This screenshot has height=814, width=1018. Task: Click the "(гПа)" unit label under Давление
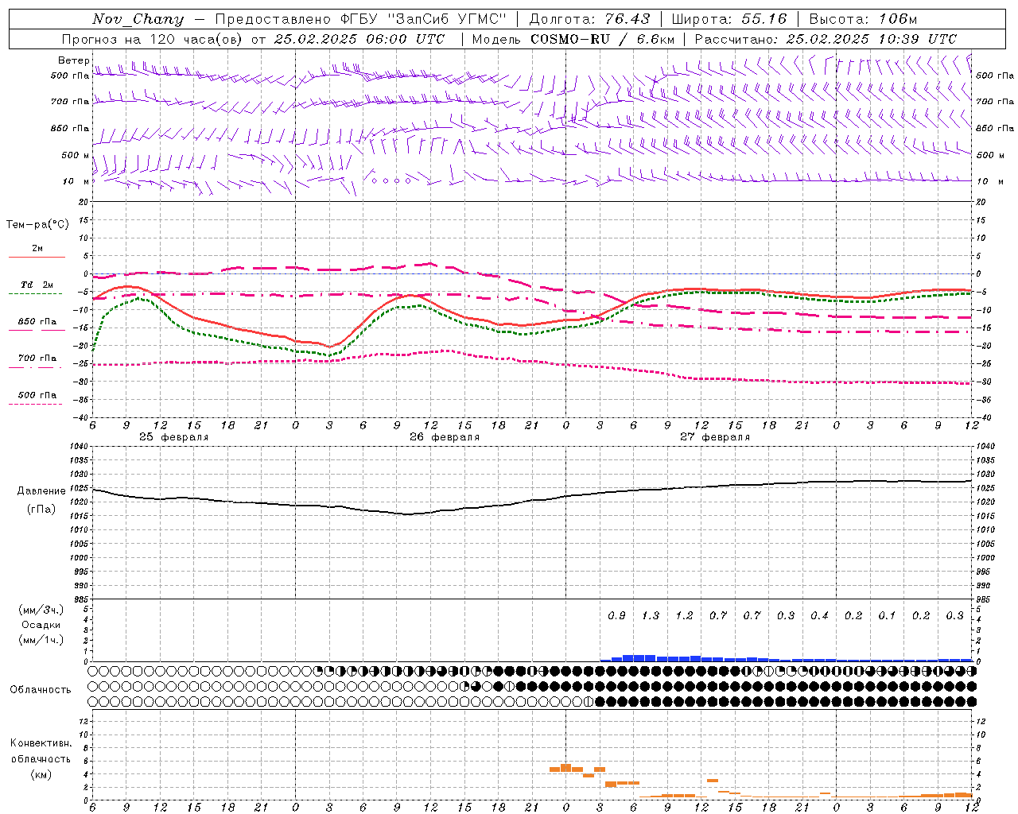(41, 509)
